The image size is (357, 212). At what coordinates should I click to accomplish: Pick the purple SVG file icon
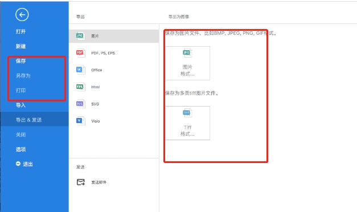coord(81,104)
